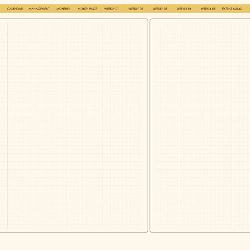Image resolution: width=250 pixels, height=250 pixels.
Task: Click inside the left grid page
Action: pos(74,126)
